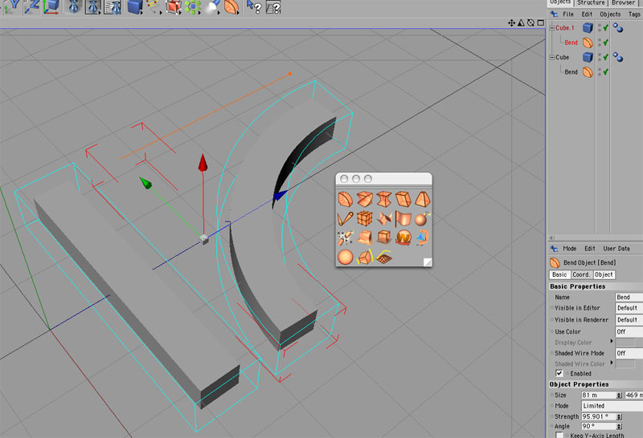Screen dimensions: 643x438
Task: Open the Tags menu in Object Manager
Action: point(634,14)
